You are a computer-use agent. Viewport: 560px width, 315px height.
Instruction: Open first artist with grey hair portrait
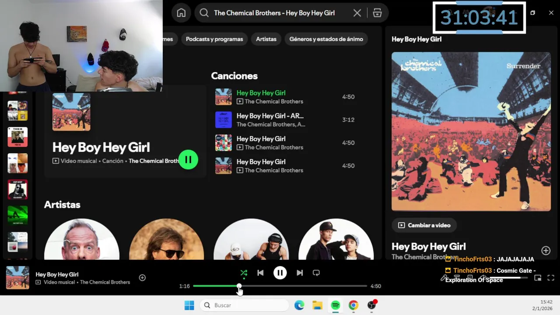(x=82, y=239)
